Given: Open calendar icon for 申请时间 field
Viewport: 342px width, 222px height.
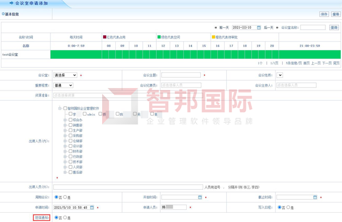Looking at the screenshot, I should click(x=92, y=207).
